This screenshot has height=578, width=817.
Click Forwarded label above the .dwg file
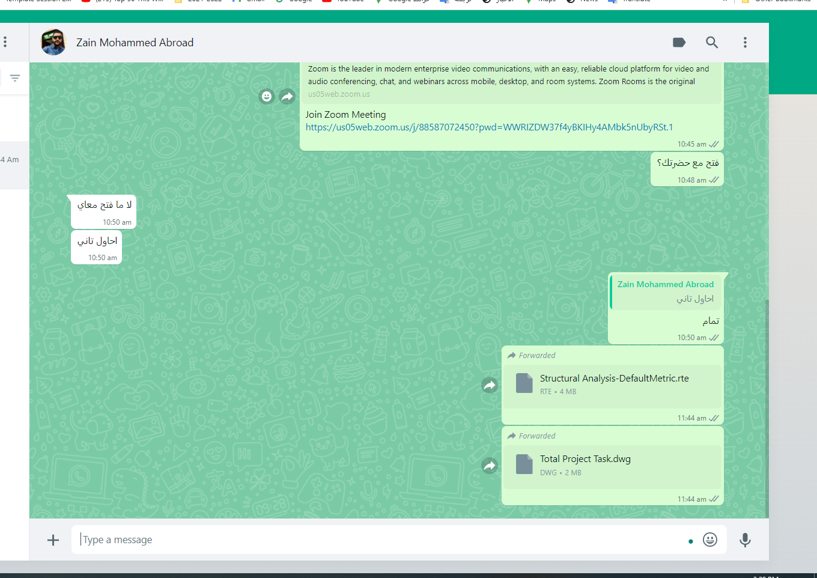tap(532, 436)
